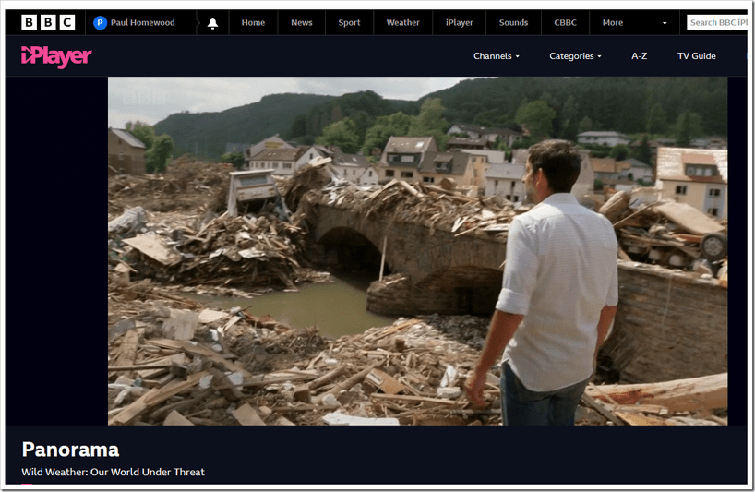
Task: Open the notifications bell
Action: pos(212,22)
